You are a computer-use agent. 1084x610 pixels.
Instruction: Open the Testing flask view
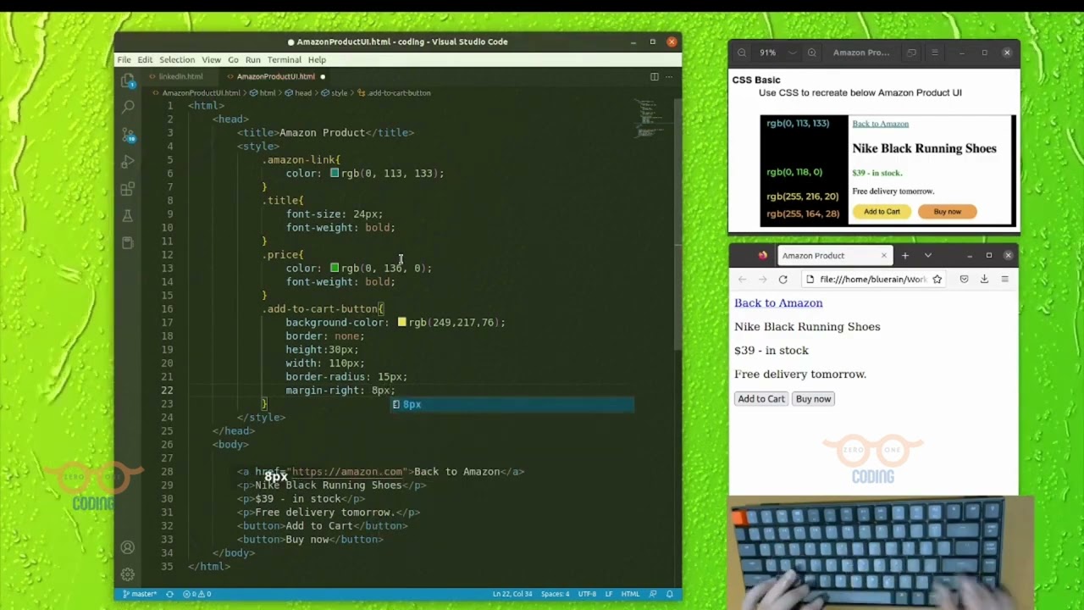click(128, 216)
